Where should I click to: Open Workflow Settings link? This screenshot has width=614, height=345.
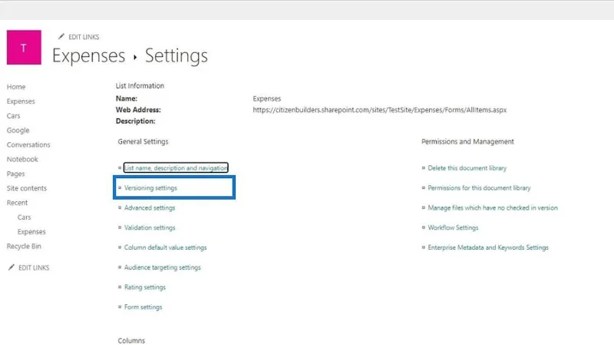tap(453, 227)
